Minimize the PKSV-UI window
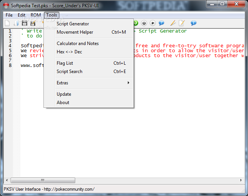The width and height of the screenshot is (248, 196). (212, 4)
